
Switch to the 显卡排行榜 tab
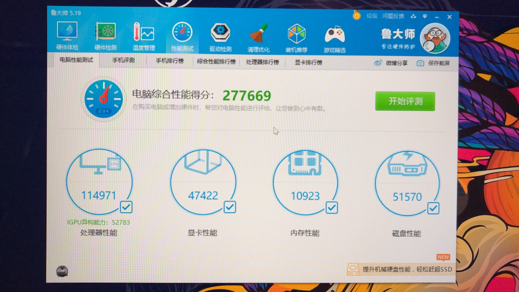click(308, 62)
